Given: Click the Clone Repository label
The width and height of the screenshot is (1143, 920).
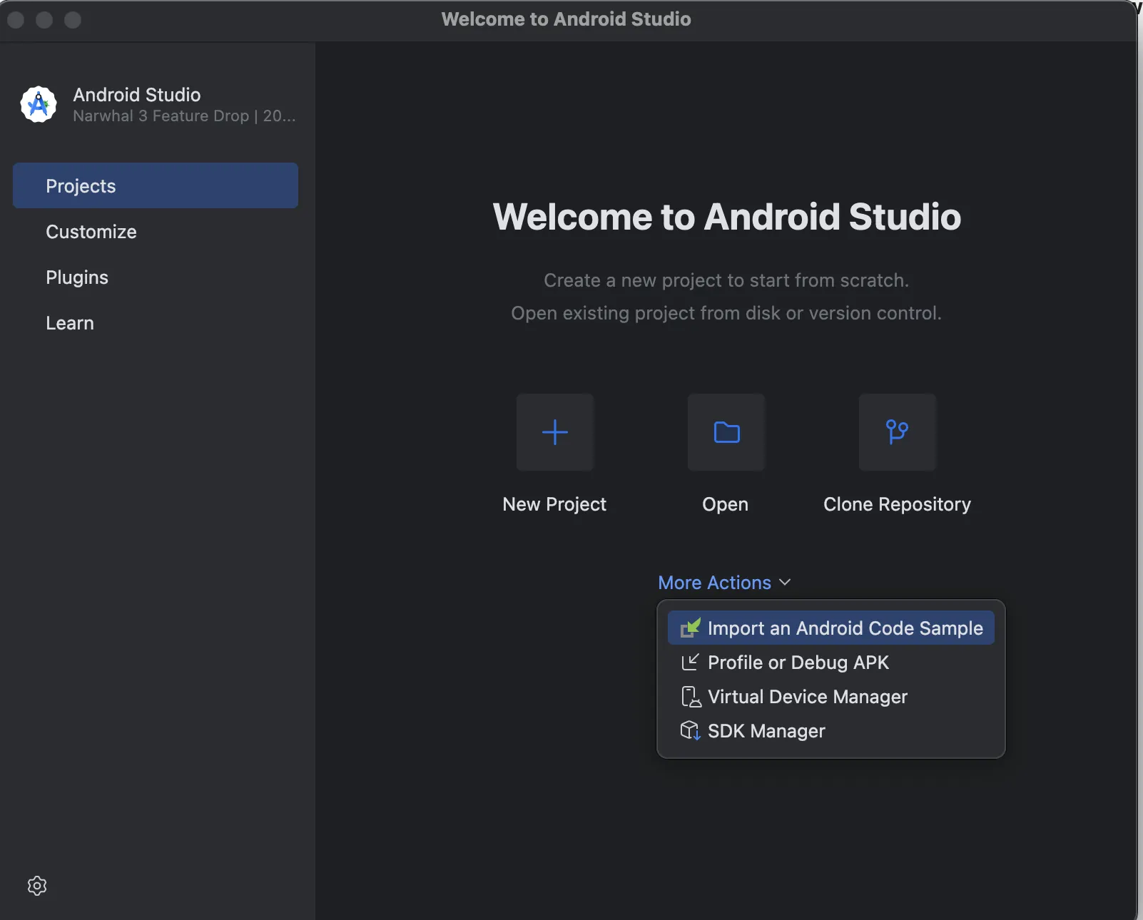Looking at the screenshot, I should (897, 504).
